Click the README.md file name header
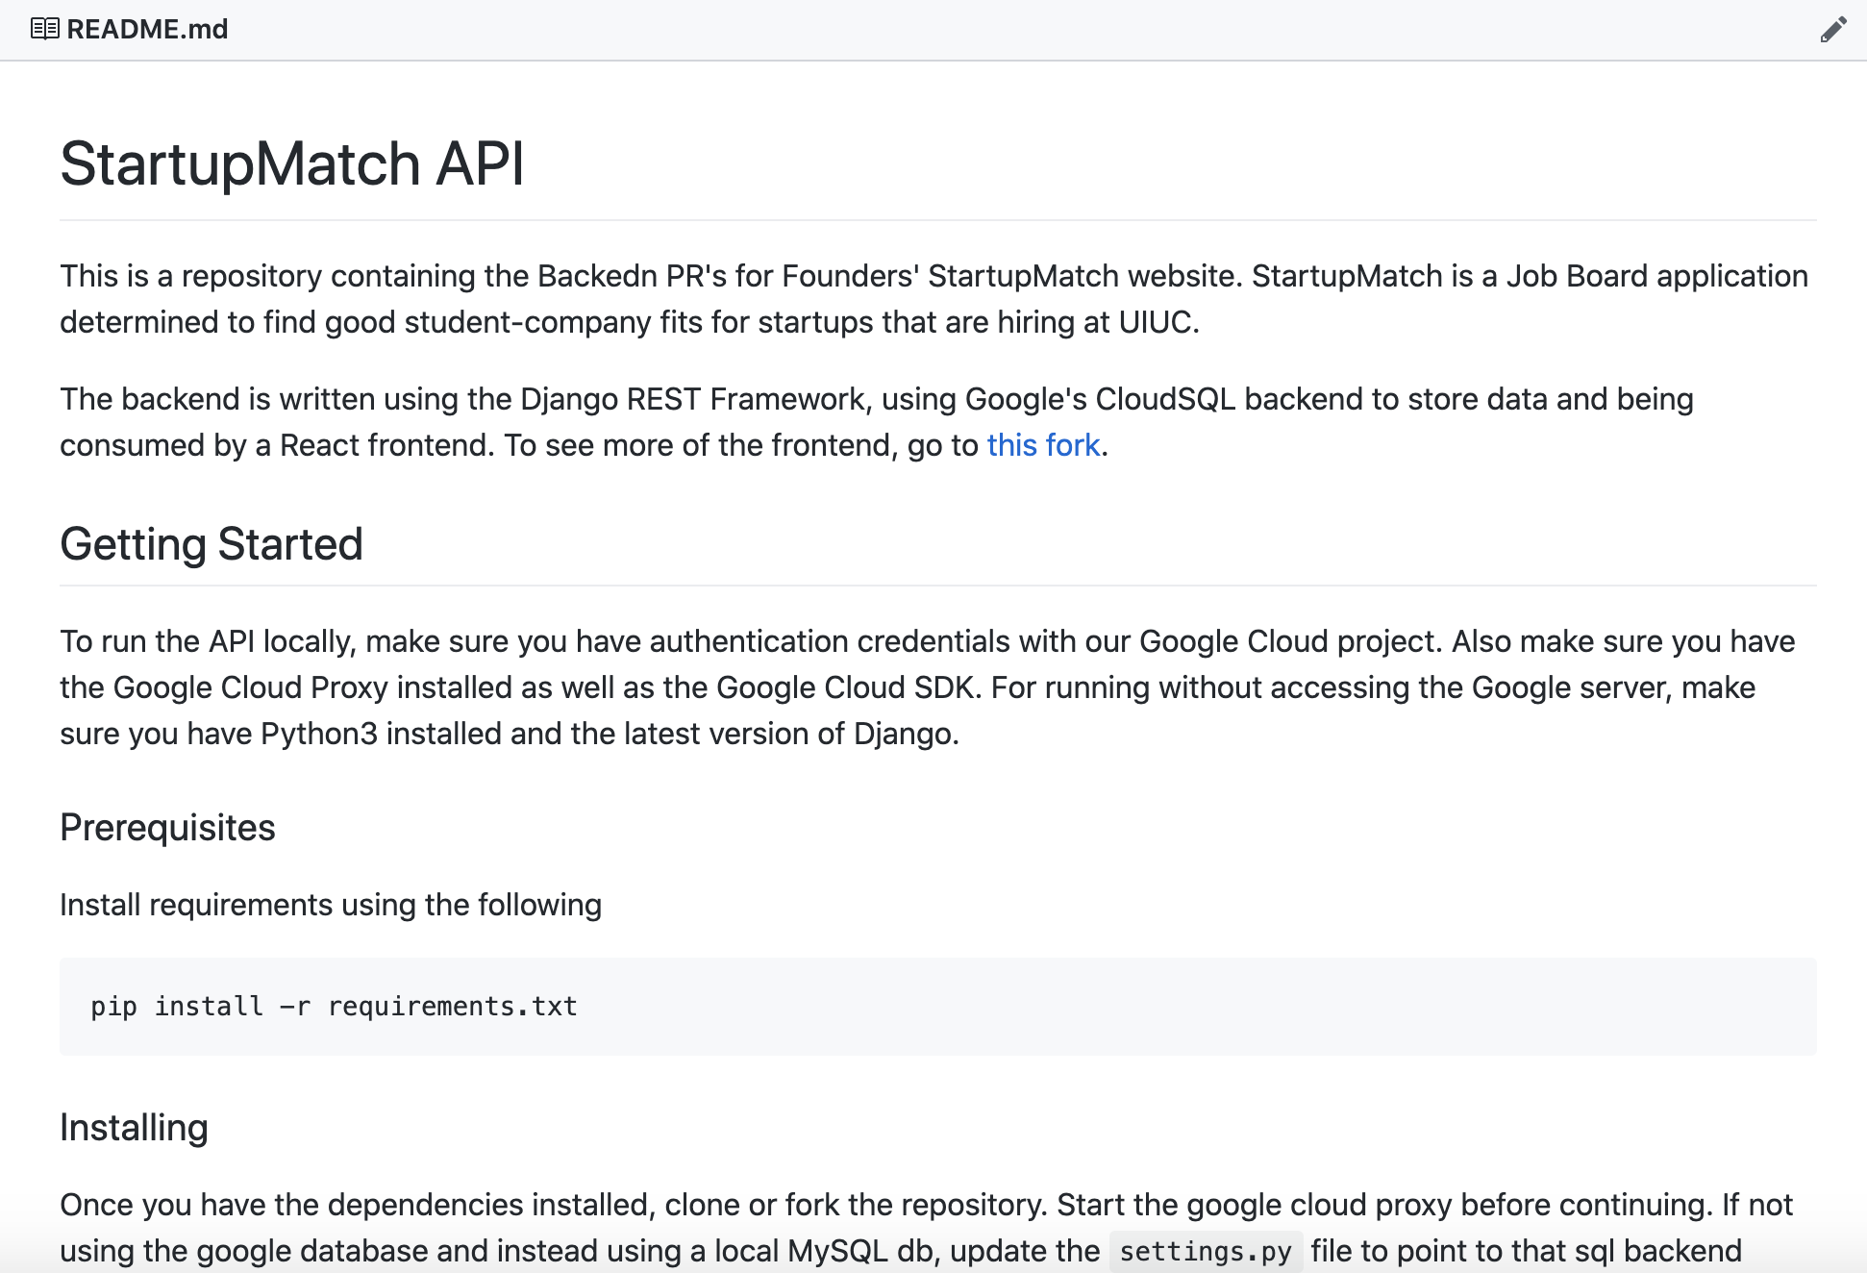Image resolution: width=1867 pixels, height=1273 pixels. click(147, 29)
